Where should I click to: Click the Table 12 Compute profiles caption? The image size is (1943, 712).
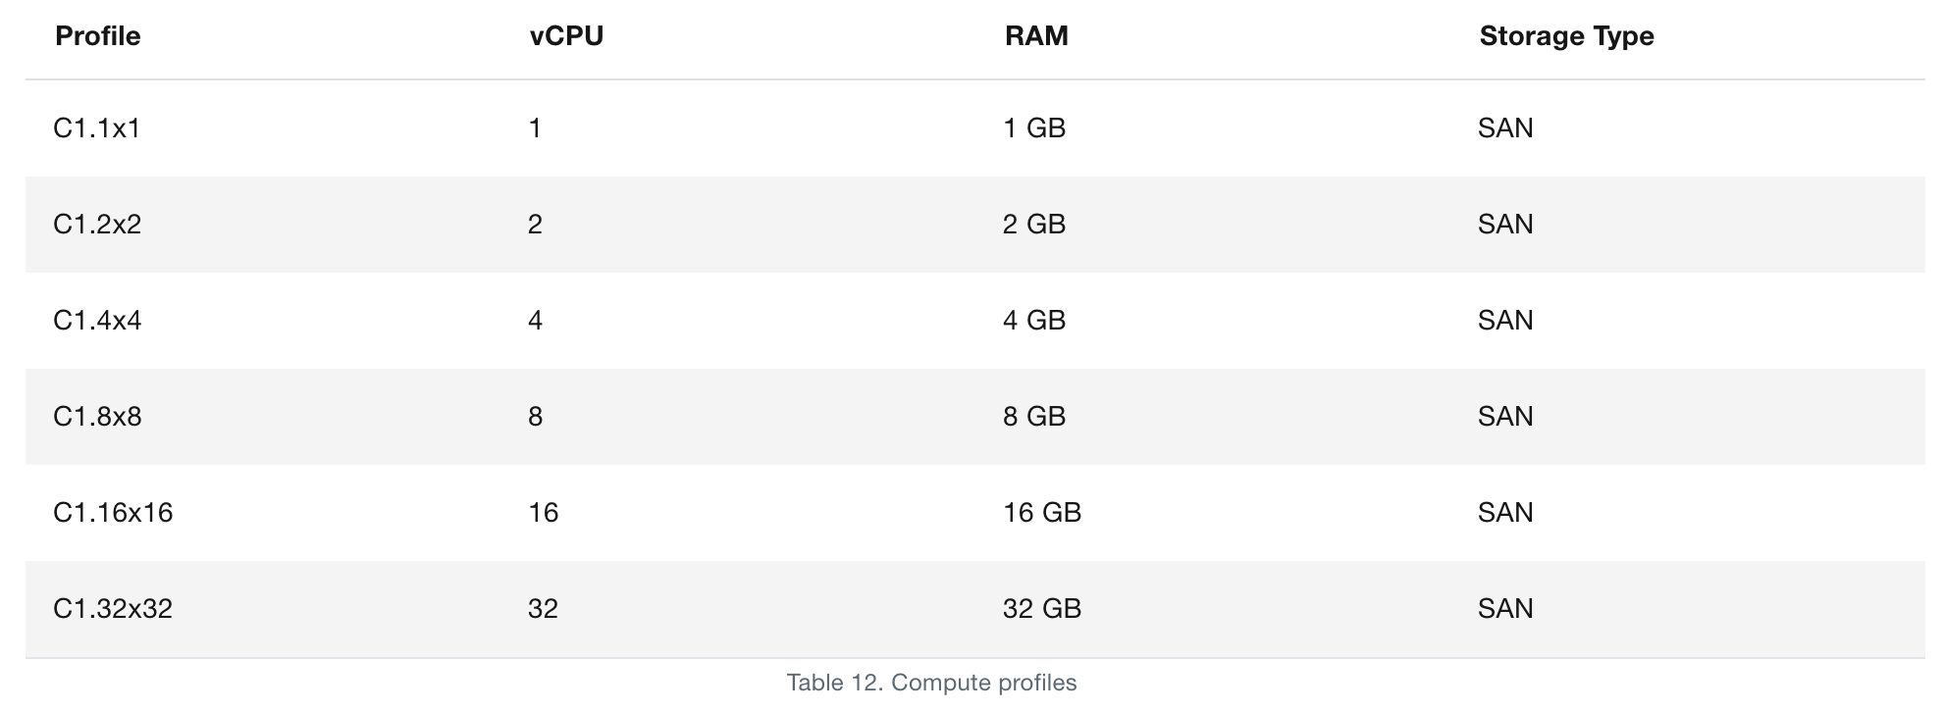pos(931,683)
